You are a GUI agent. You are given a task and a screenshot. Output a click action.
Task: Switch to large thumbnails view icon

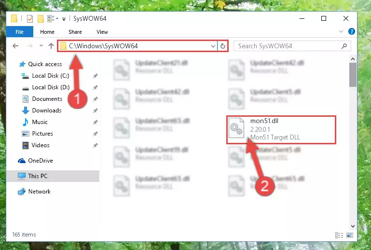[350, 235]
